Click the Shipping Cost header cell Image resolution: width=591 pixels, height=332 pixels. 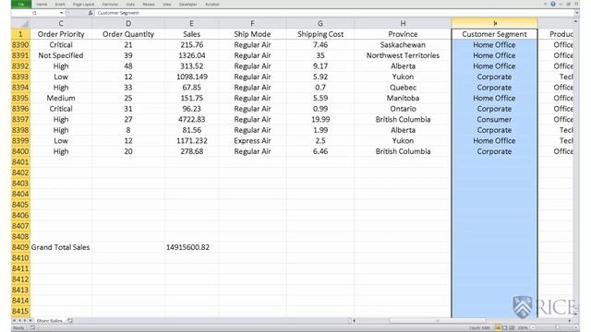(x=320, y=34)
